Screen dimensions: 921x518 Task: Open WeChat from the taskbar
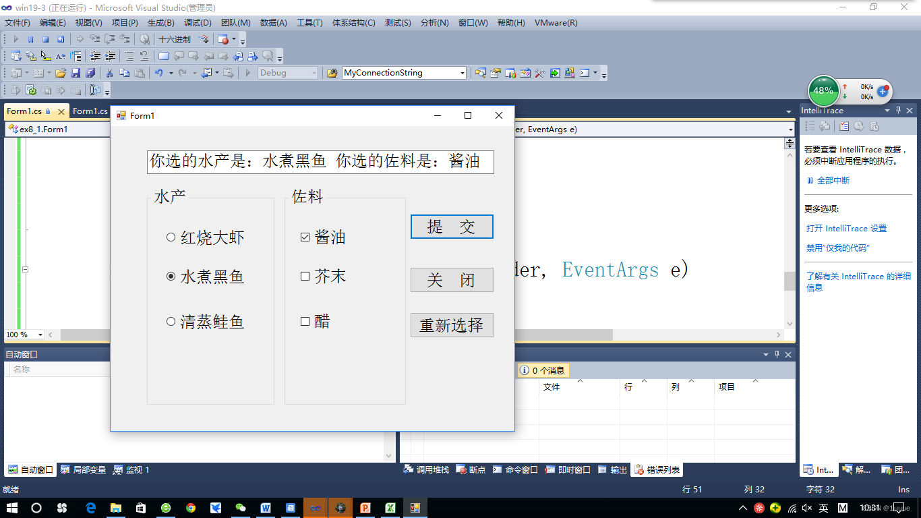pyautogui.click(x=241, y=508)
